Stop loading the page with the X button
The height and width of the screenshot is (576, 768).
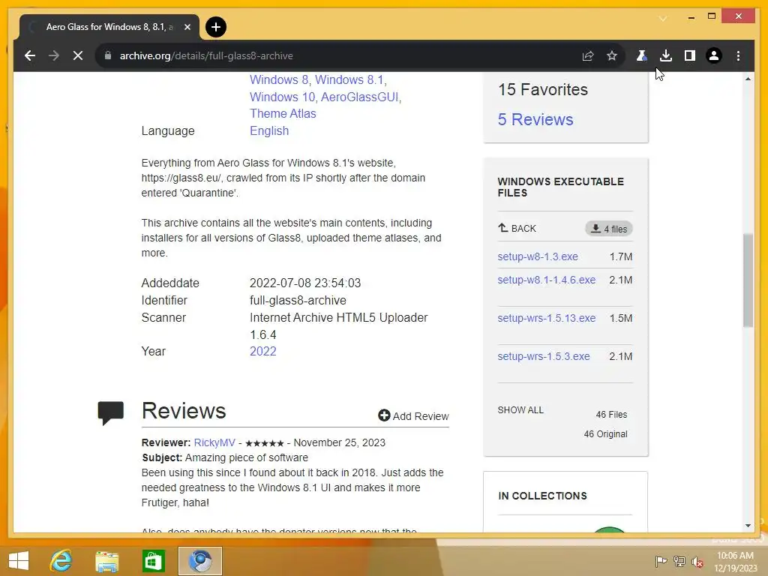tap(78, 55)
